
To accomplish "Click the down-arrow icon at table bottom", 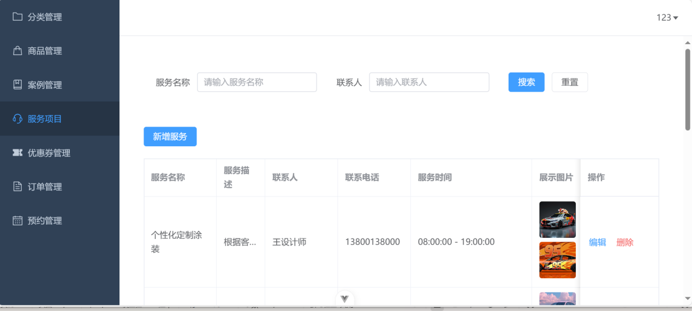I will 344,298.
